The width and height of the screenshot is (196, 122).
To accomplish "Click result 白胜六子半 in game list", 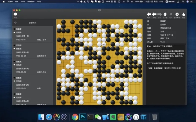I will coord(42,72).
